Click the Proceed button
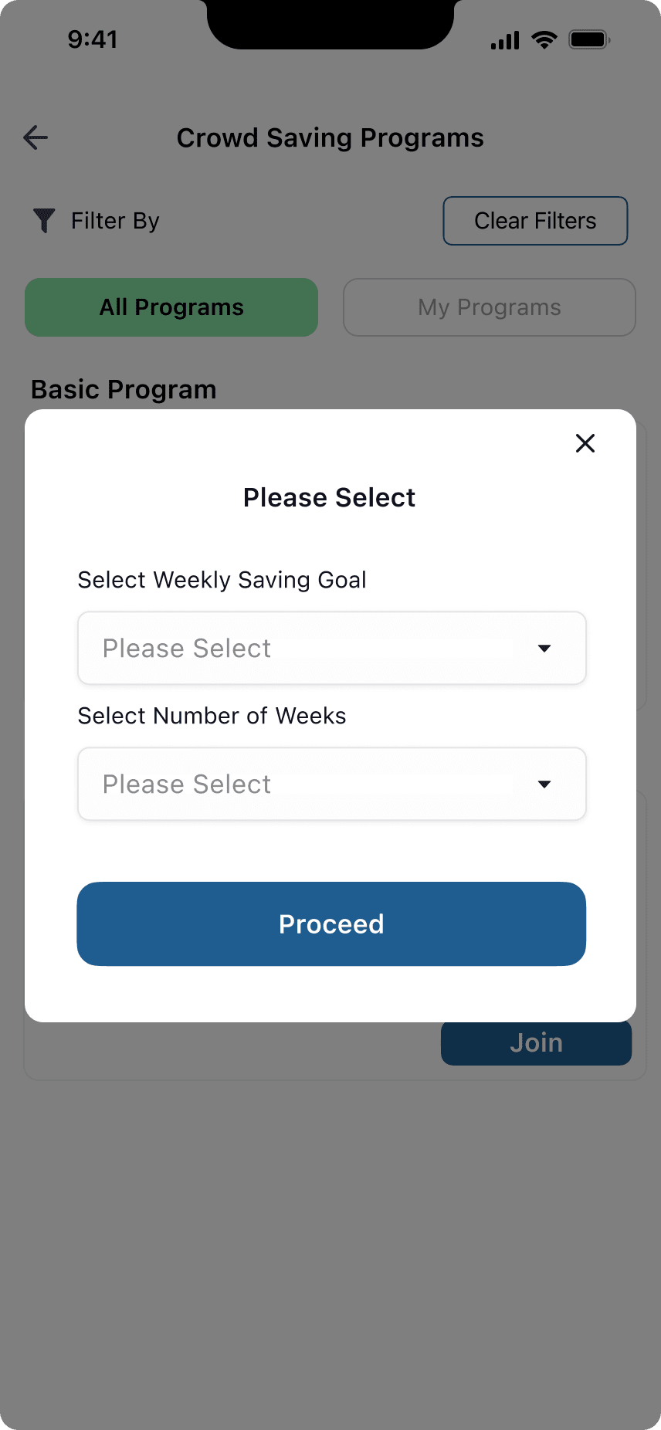 pos(331,923)
